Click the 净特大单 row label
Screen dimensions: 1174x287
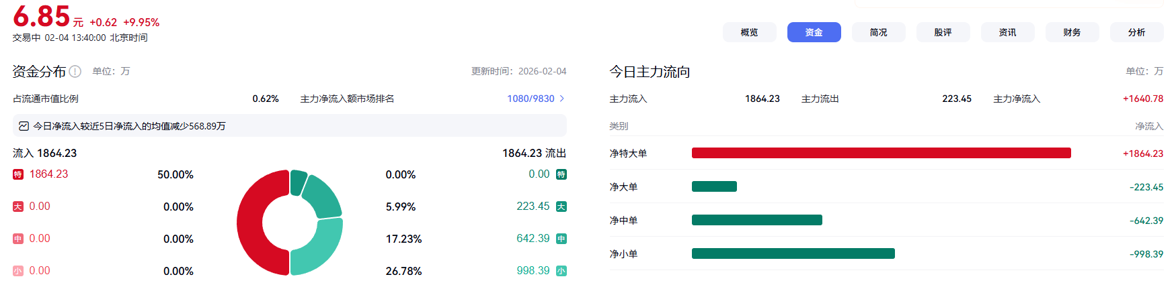(628, 154)
